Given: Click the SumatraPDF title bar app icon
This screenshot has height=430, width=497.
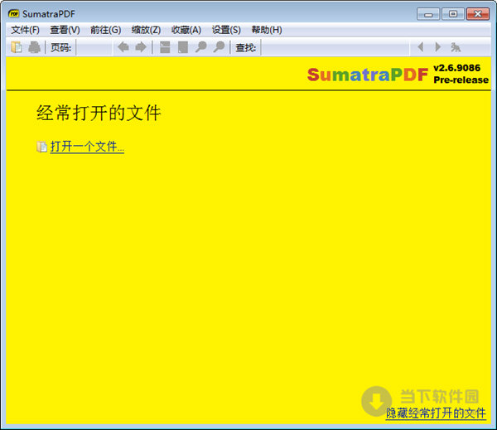Looking at the screenshot, I should click(x=13, y=13).
